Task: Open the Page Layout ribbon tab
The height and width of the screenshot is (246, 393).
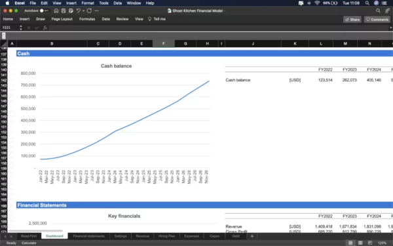Action: pyautogui.click(x=62, y=19)
